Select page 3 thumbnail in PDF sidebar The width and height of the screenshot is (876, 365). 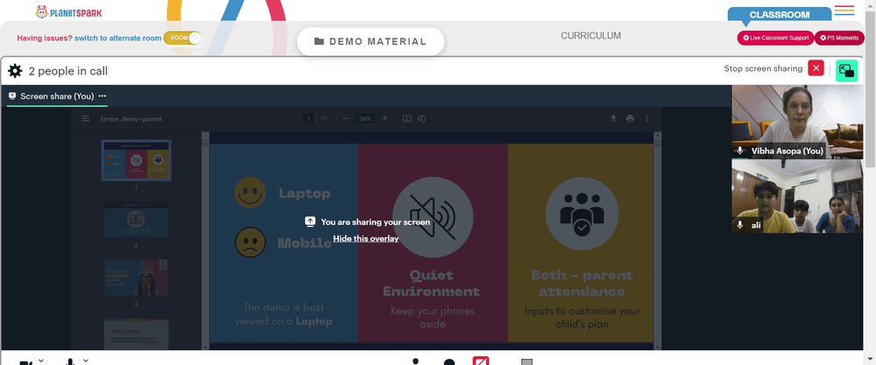point(137,277)
